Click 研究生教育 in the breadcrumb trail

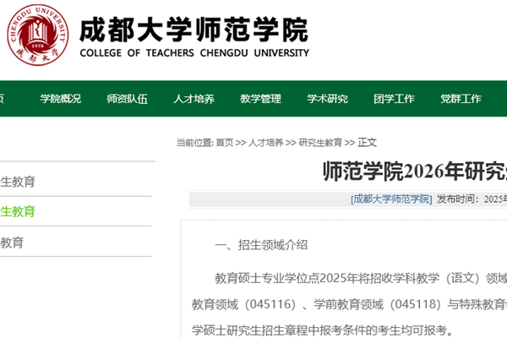pos(320,142)
